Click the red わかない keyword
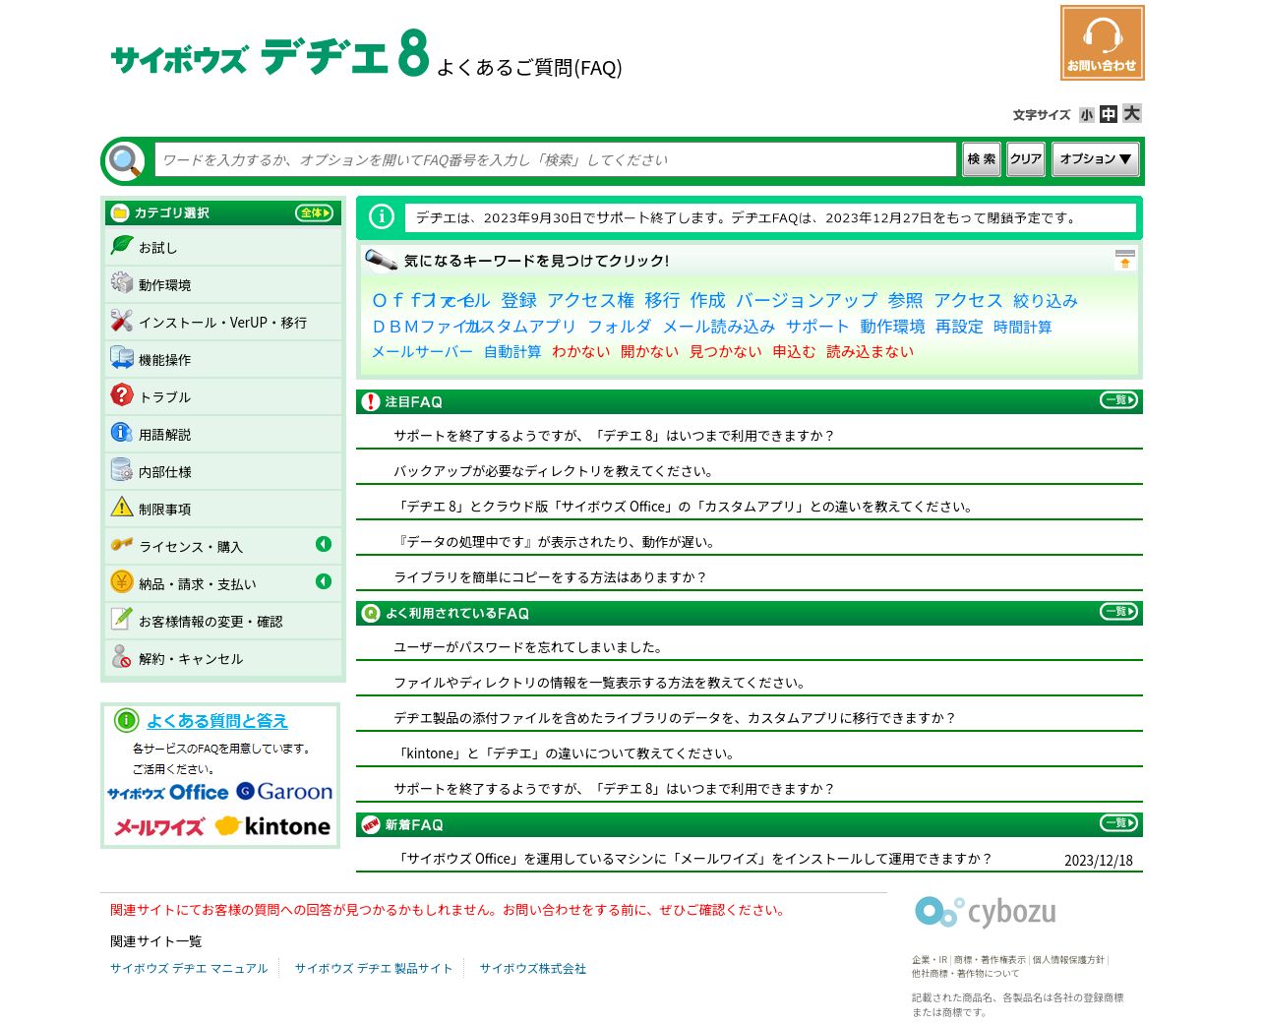Screen dimensions: 1263x1023 [580, 351]
